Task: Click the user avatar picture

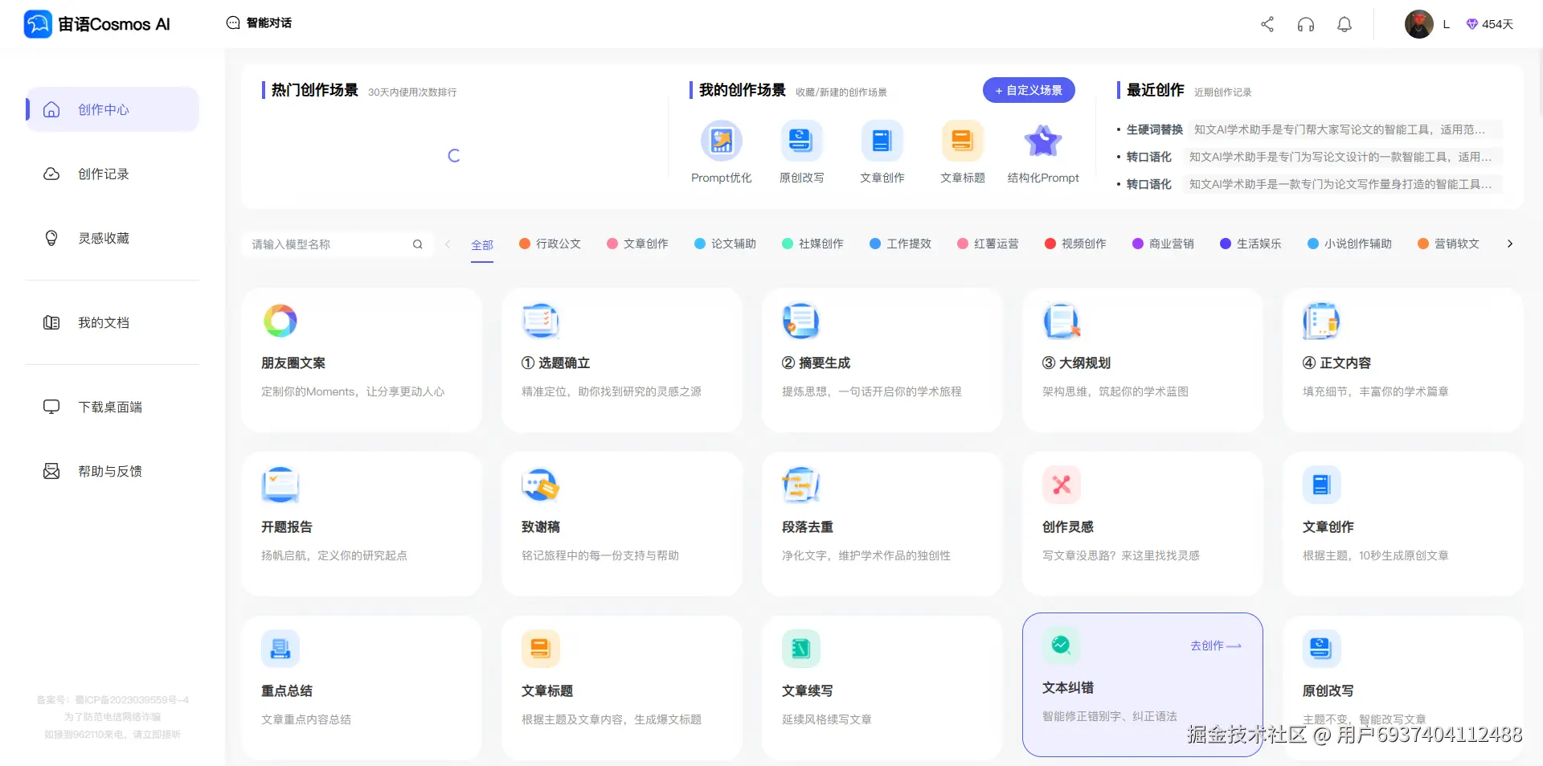Action: coord(1419,24)
